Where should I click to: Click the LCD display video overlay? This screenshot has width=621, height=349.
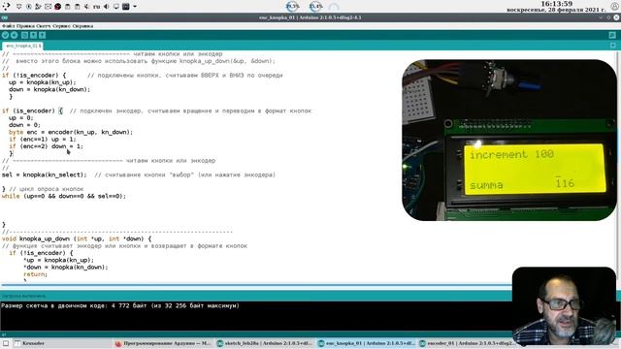point(509,140)
